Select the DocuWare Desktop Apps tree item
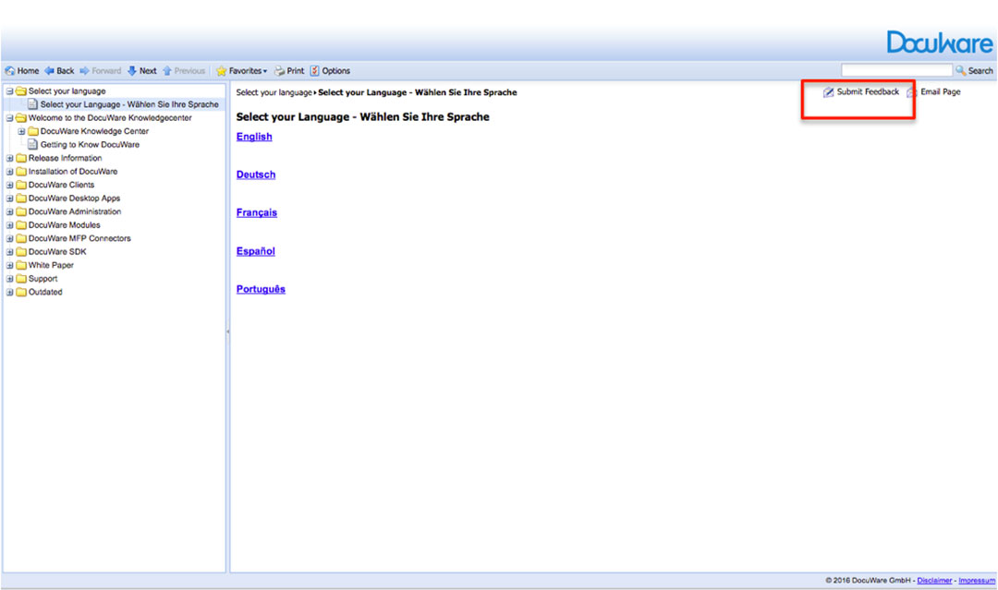Screen dimensions: 998x590 74,198
